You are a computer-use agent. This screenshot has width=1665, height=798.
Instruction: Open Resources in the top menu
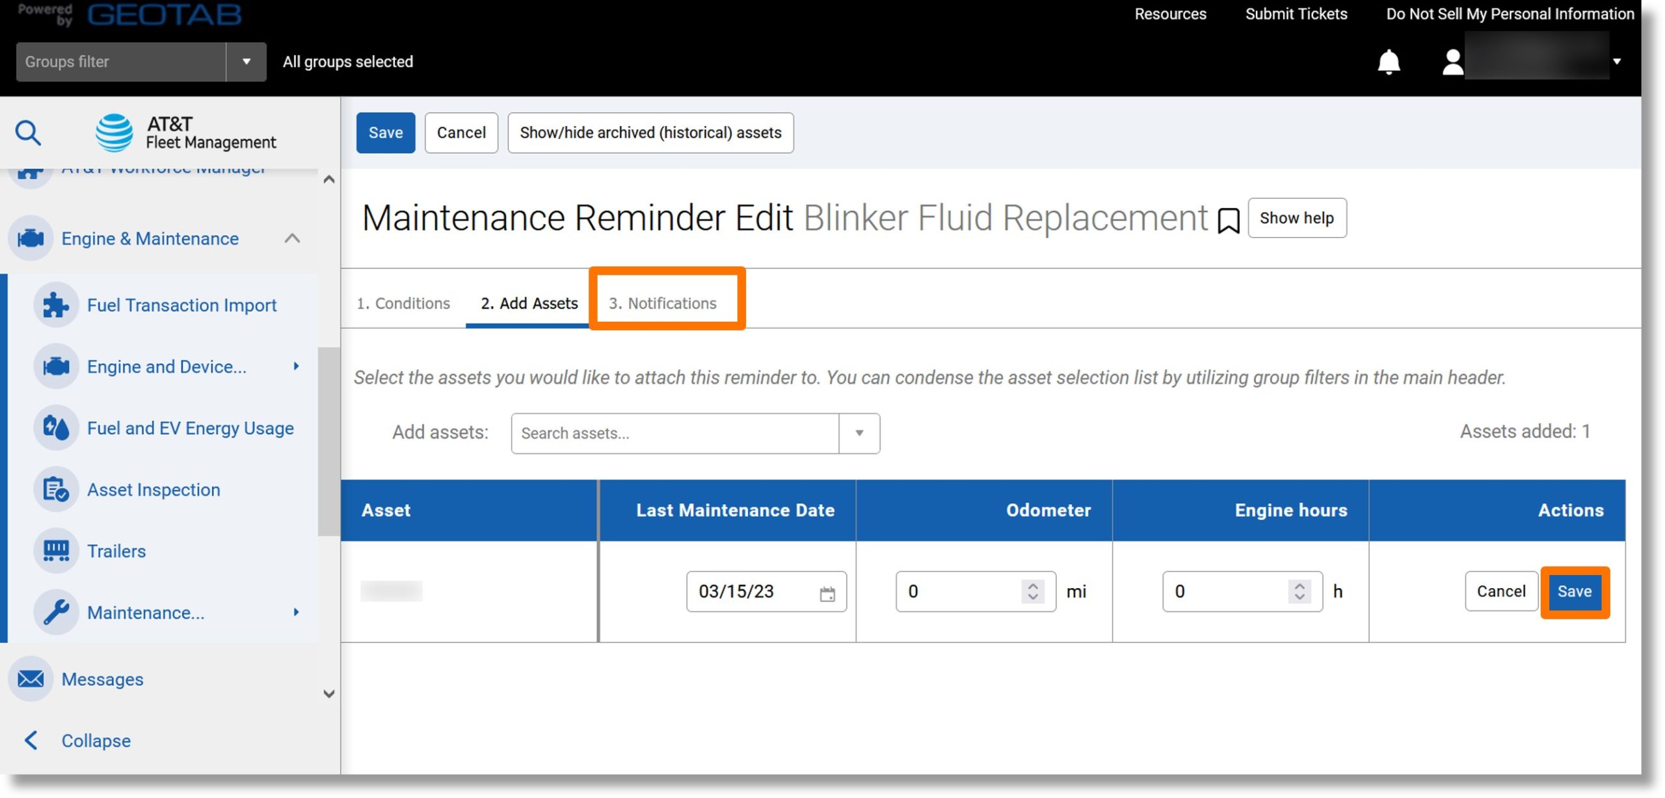1170,14
